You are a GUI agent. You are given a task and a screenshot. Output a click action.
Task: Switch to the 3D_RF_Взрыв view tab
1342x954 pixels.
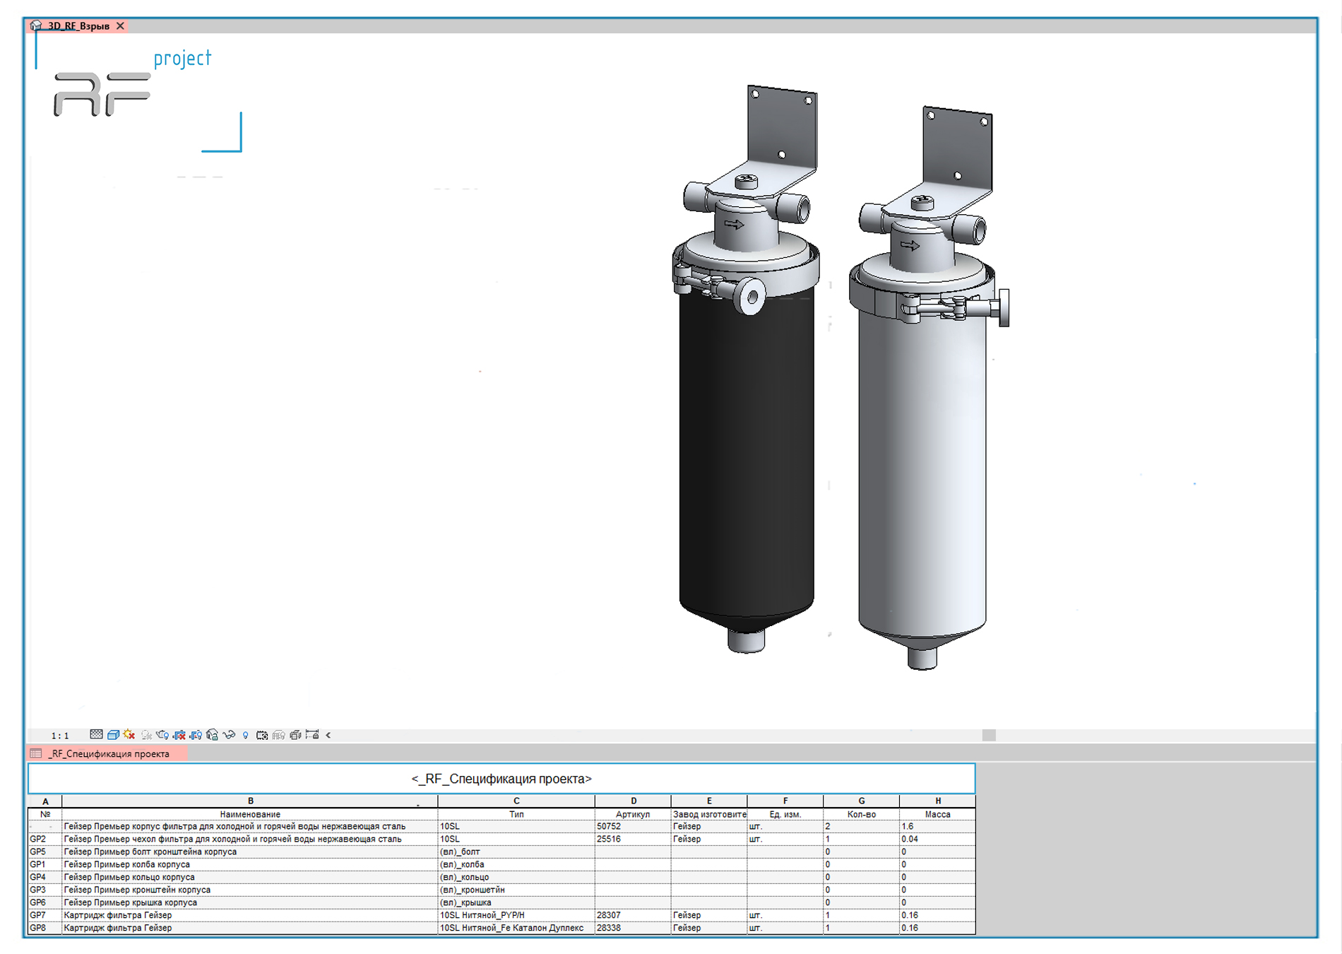coord(78,26)
